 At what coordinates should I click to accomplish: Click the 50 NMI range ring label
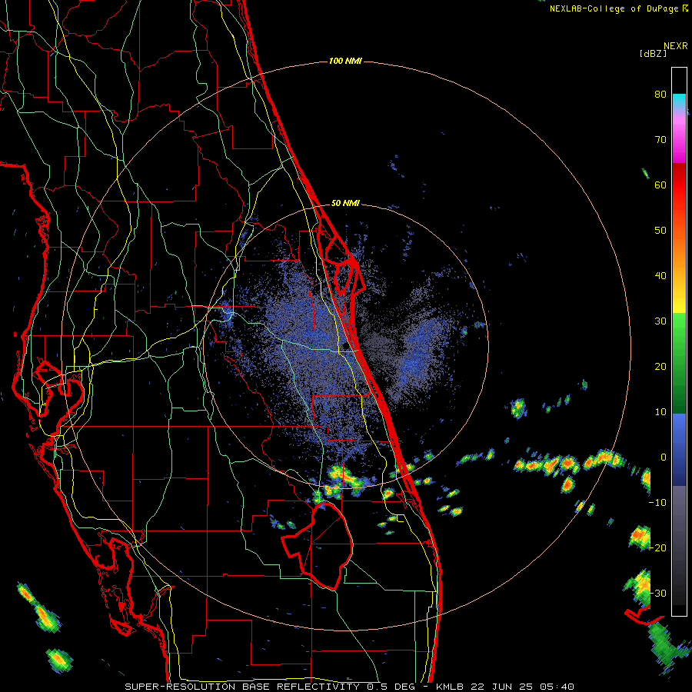[345, 204]
